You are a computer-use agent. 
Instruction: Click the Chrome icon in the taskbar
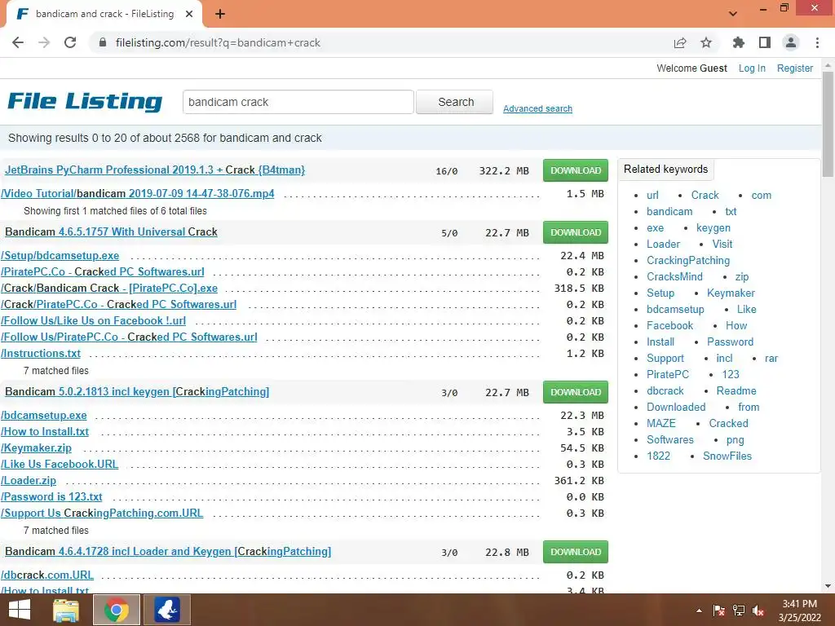[117, 610]
